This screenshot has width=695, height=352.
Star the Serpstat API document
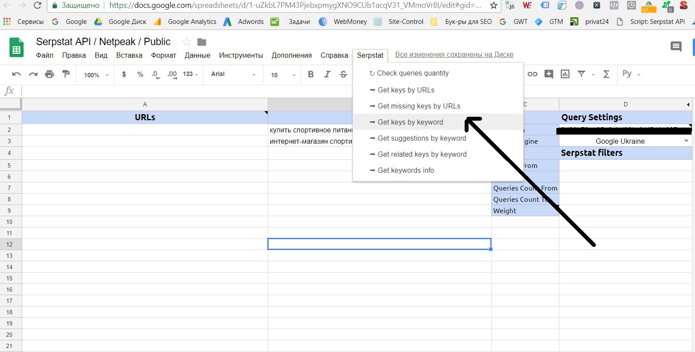click(187, 42)
